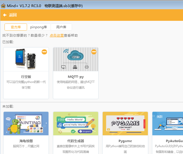Click the Pygame title text

point(125,141)
